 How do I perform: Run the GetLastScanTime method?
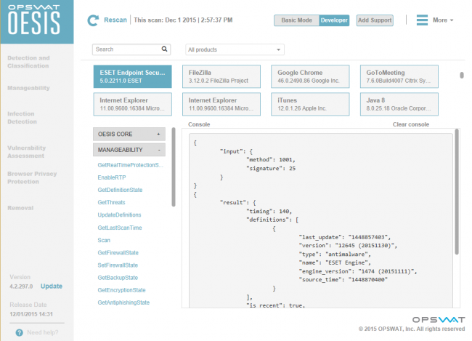pyautogui.click(x=120, y=228)
